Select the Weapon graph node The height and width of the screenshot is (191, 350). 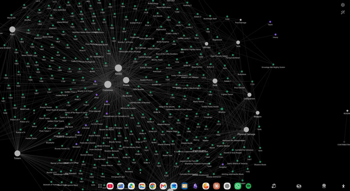pos(257,113)
